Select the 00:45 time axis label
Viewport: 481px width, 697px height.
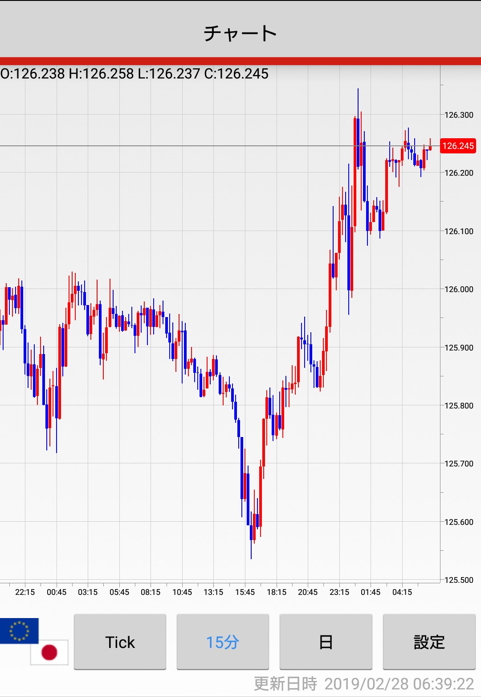point(57,592)
